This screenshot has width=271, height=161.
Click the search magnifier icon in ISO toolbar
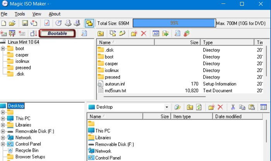point(177,33)
